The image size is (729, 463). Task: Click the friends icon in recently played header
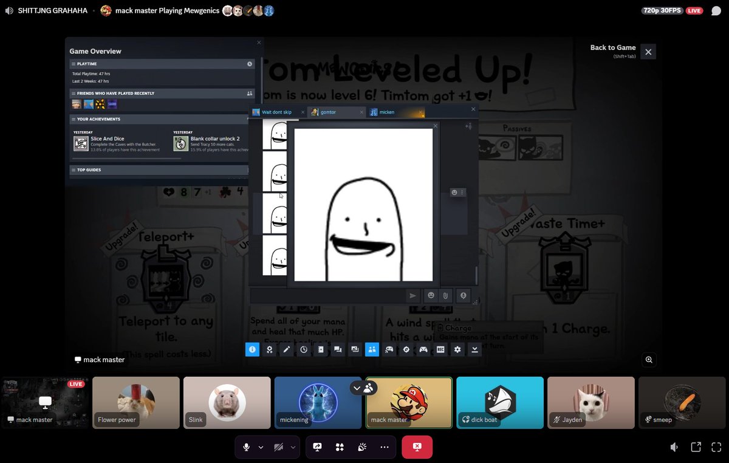[250, 94]
